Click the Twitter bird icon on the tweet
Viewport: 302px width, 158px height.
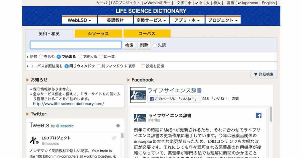(x=114, y=138)
